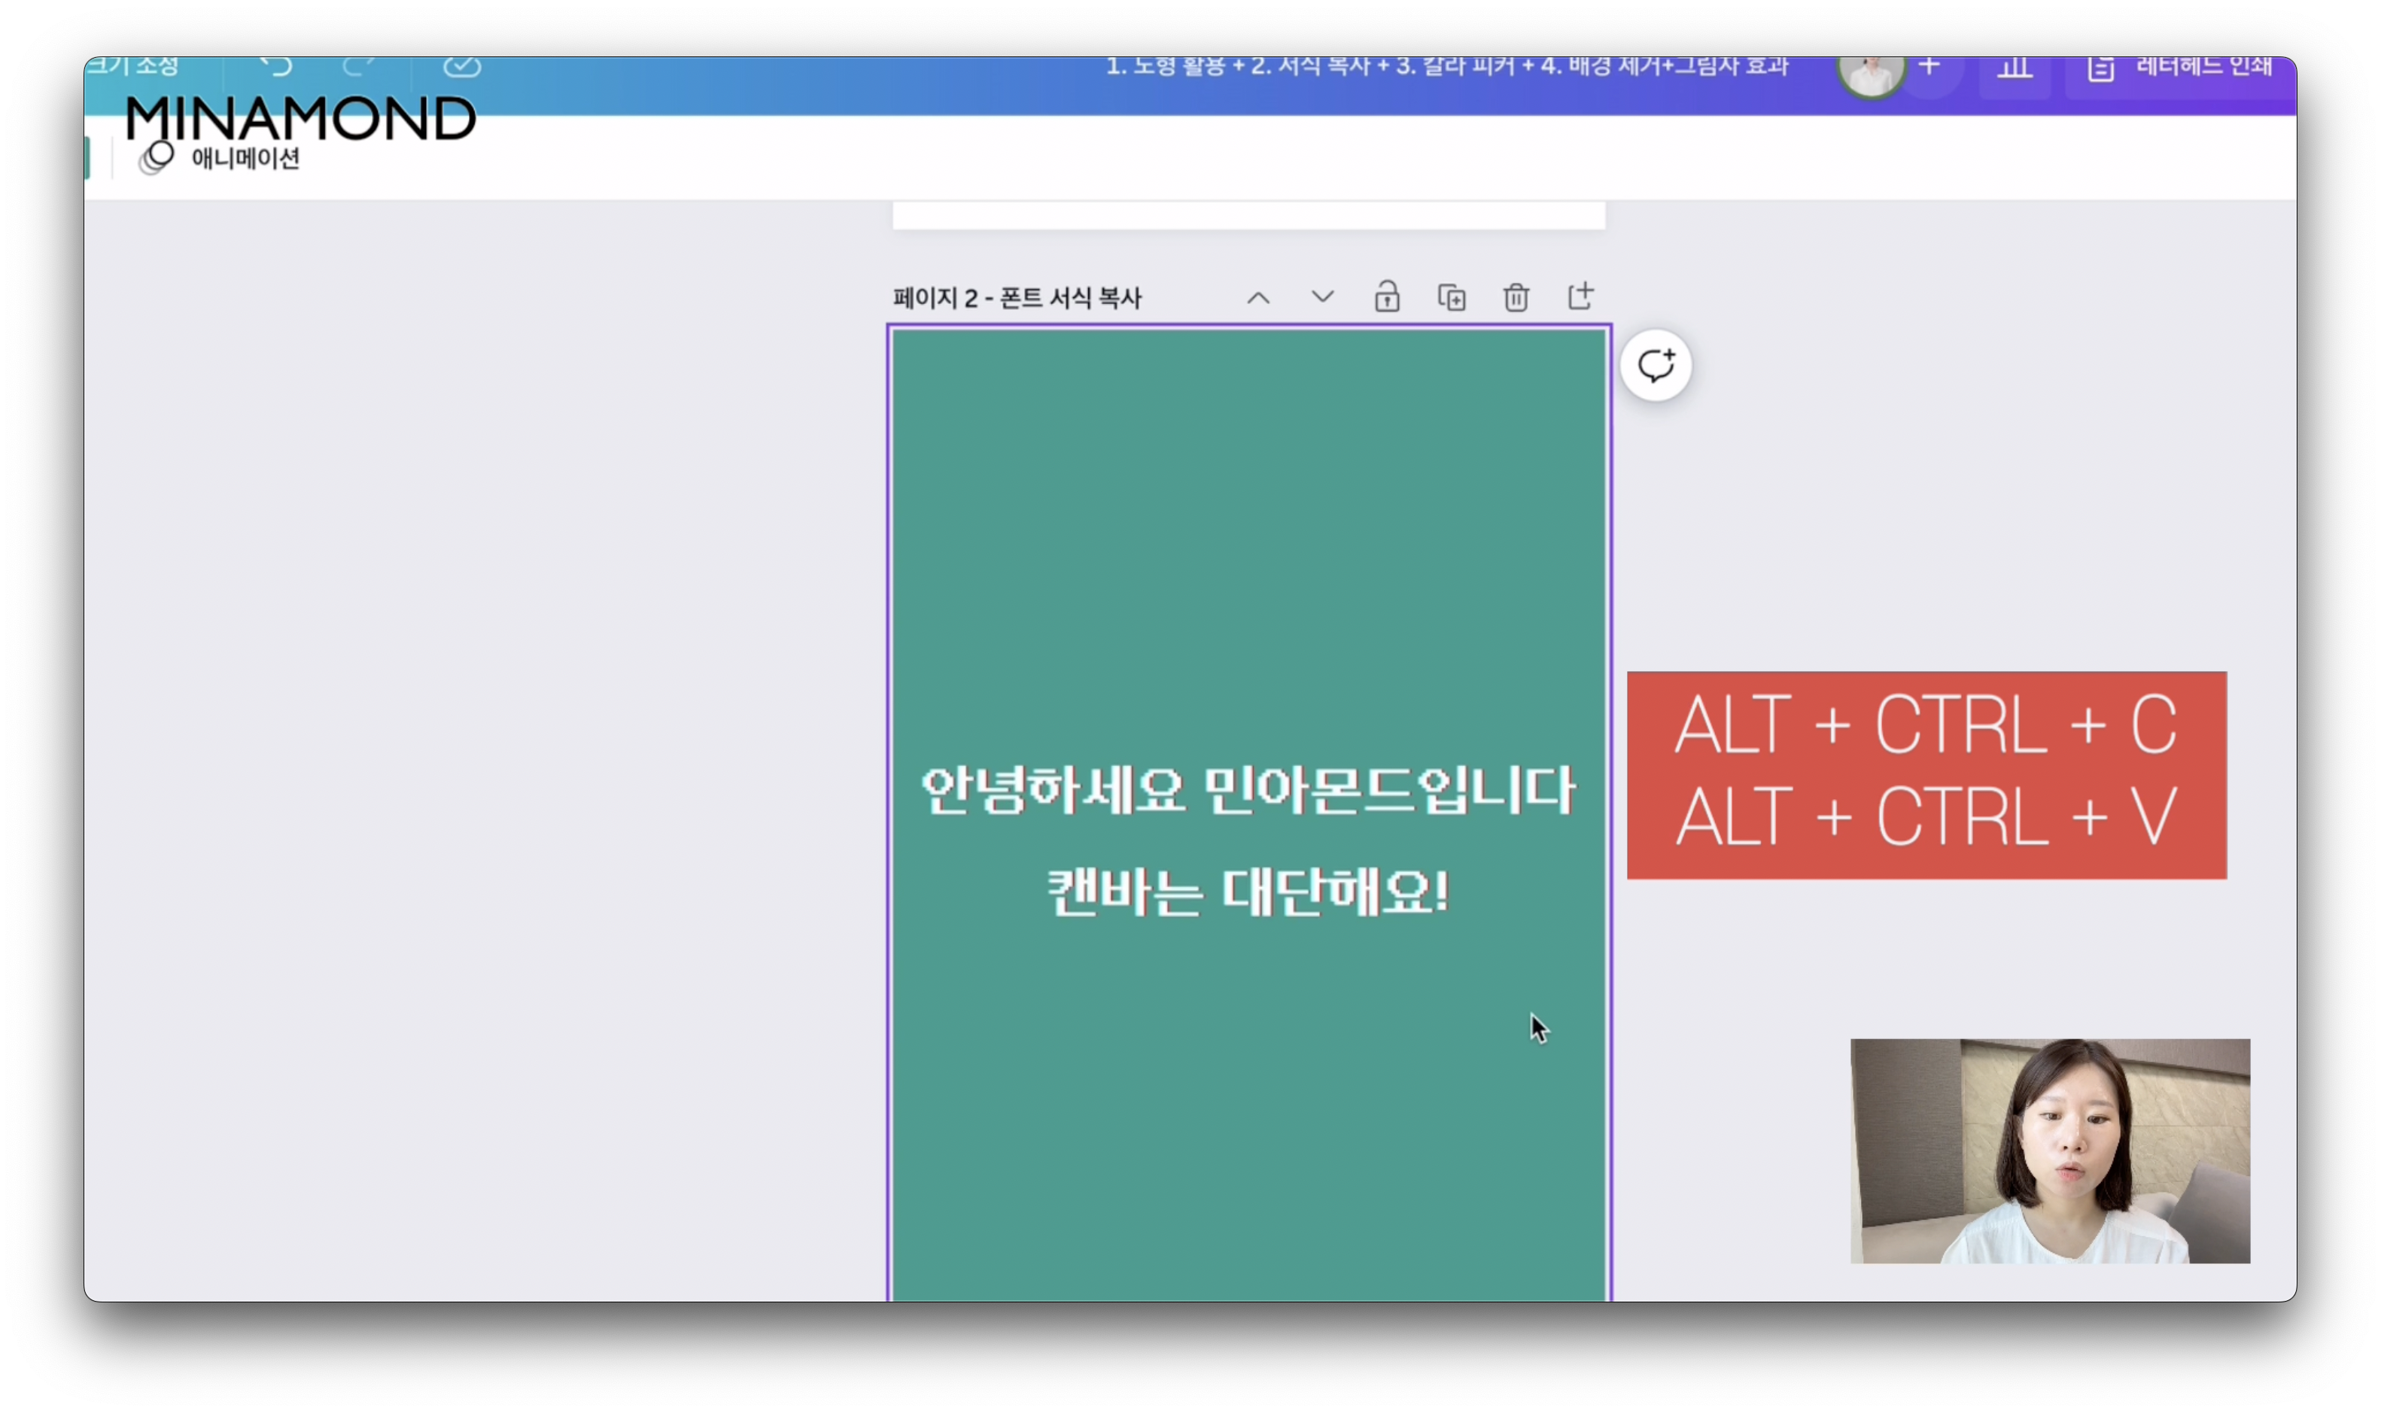Open the analytics bar chart icon
2381x1413 pixels.
[x=2015, y=69]
